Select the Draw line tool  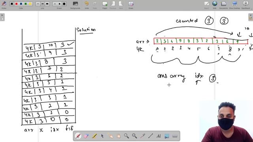tap(151, 136)
